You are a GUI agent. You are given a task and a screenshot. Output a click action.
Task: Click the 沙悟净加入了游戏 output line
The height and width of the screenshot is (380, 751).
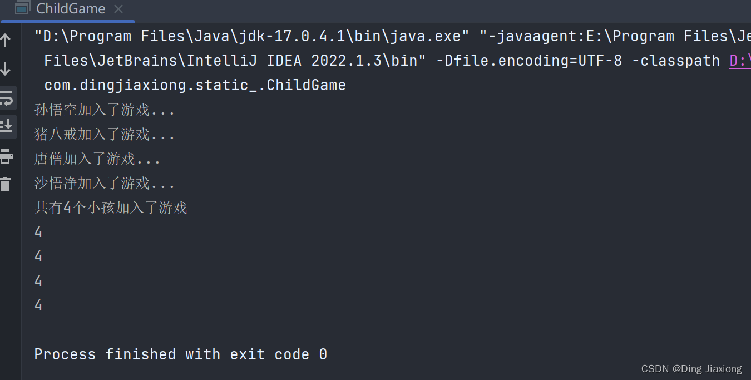pos(105,183)
